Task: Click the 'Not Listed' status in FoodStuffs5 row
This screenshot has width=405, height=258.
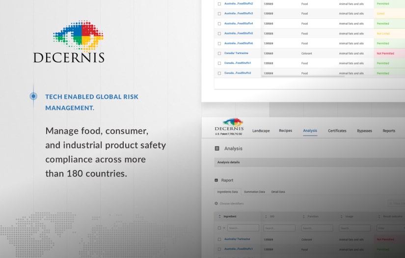Action: pos(383,33)
